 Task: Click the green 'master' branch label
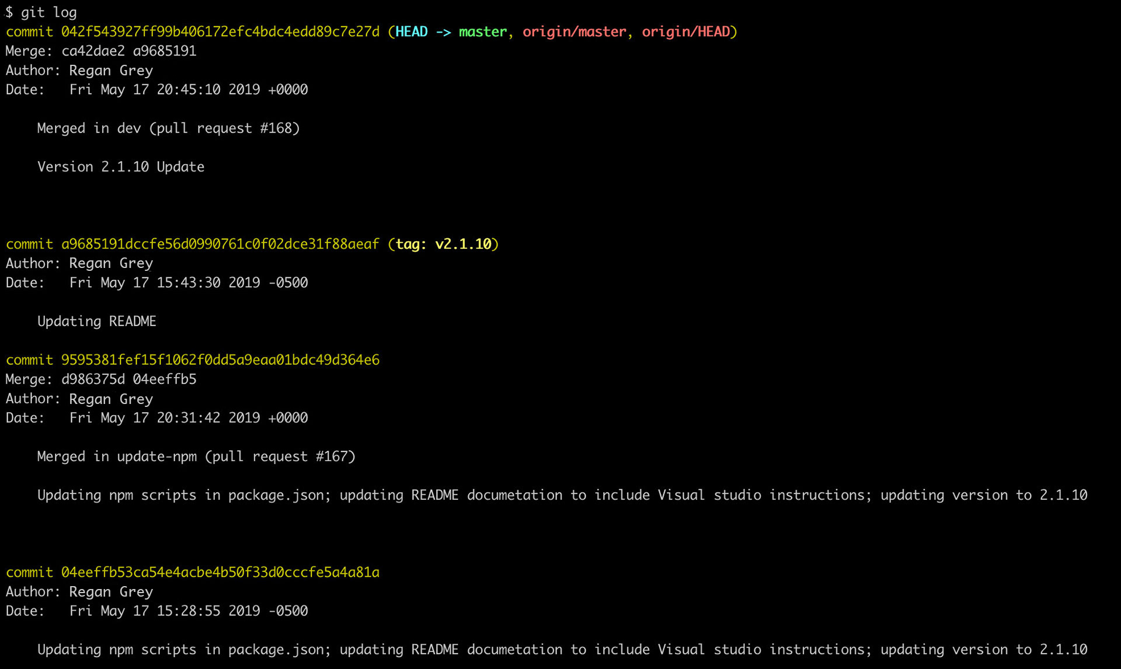pos(483,32)
